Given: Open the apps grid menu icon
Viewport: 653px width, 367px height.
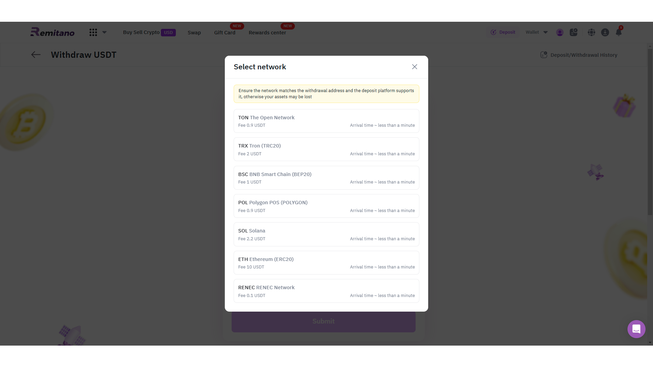Looking at the screenshot, I should point(93,32).
